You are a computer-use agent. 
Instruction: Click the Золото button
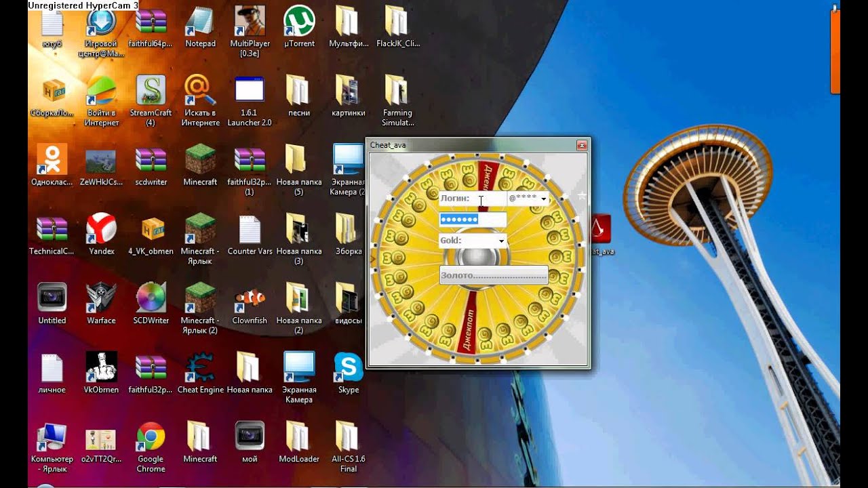coord(494,275)
